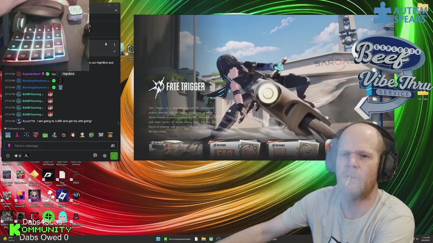Click the HighBird mention in chat

click(68, 74)
